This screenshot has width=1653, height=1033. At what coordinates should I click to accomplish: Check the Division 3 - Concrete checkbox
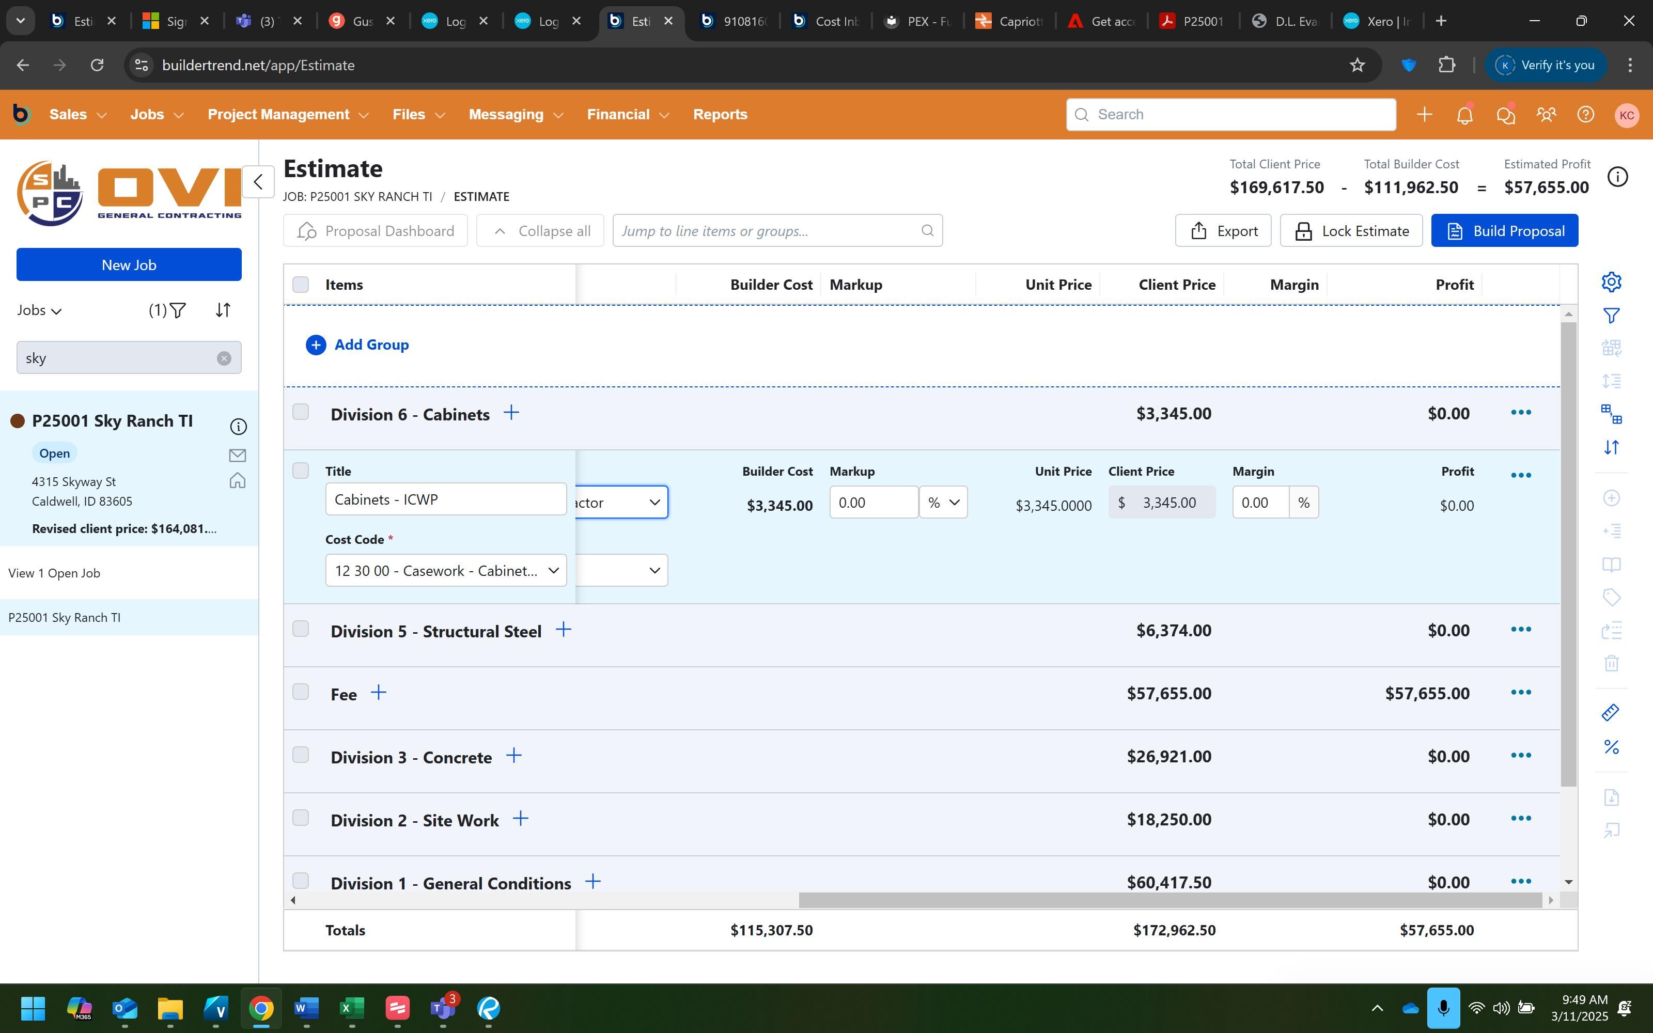pos(301,755)
